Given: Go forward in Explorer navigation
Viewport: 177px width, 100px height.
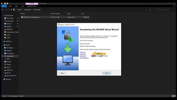Looking at the screenshot, I should (6, 10).
